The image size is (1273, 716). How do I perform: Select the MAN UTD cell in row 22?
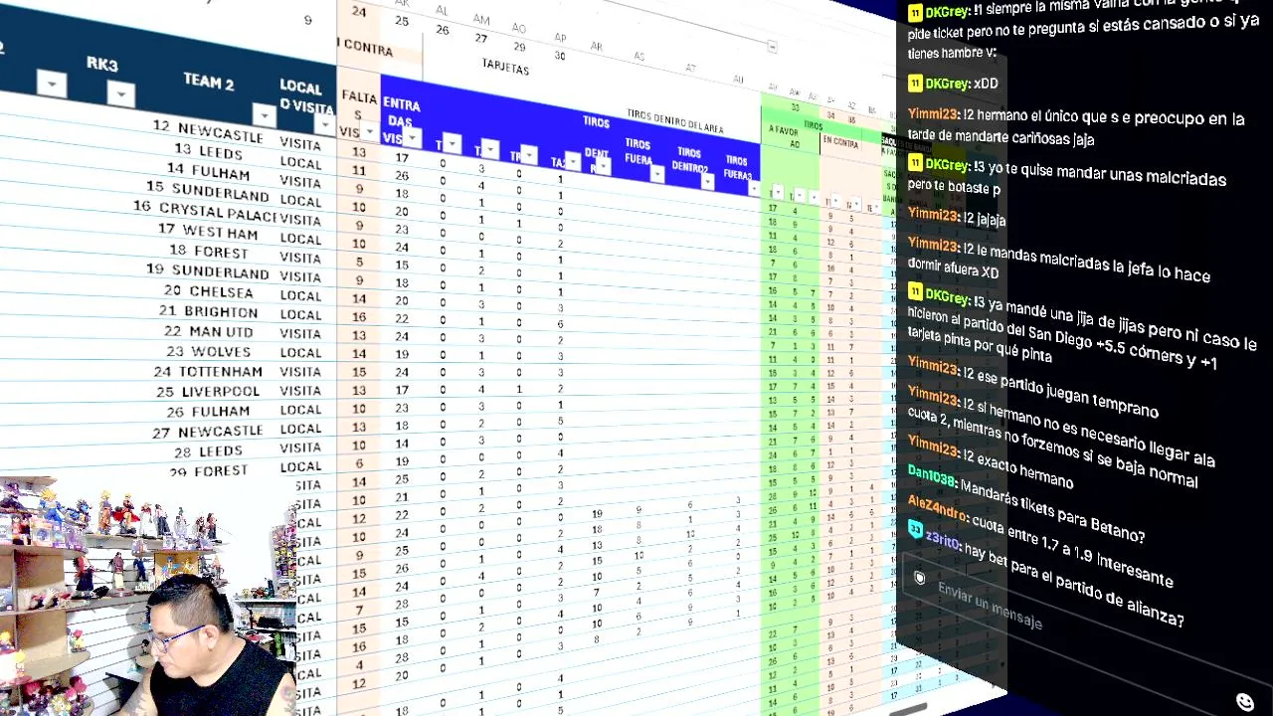tap(222, 331)
